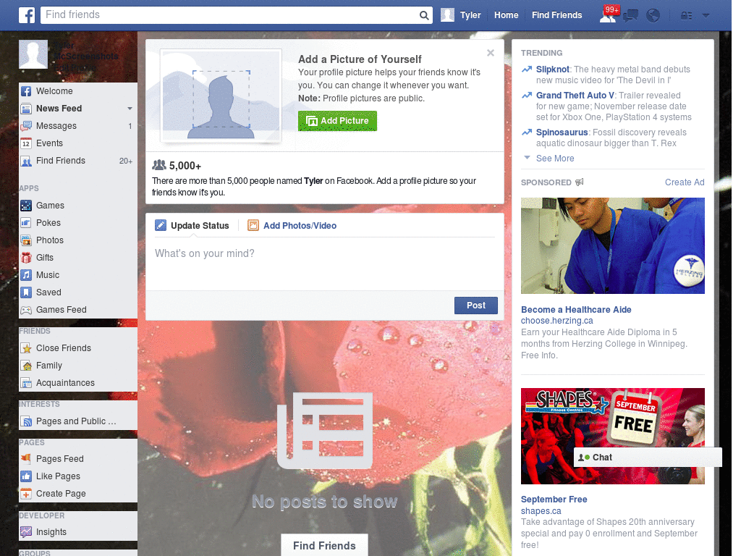Expand the account menu arrow in top bar
741x556 pixels.
click(706, 15)
